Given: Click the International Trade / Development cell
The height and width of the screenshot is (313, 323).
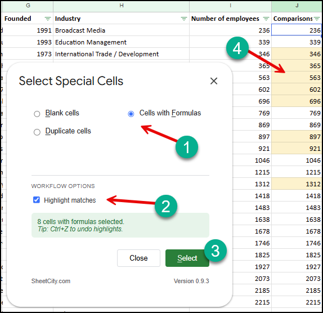Looking at the screenshot, I should (121, 54).
